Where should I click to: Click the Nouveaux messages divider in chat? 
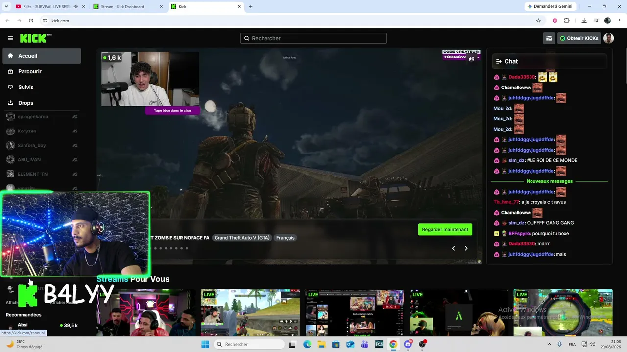point(549,181)
